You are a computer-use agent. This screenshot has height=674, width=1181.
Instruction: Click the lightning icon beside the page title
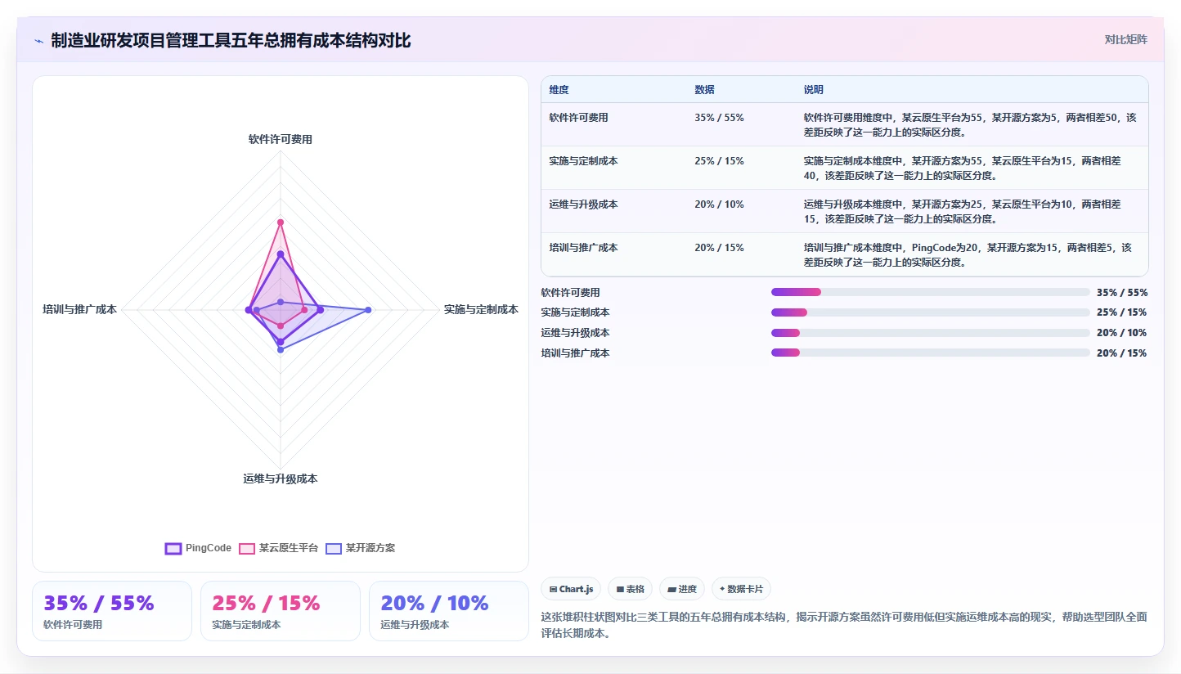pos(39,41)
